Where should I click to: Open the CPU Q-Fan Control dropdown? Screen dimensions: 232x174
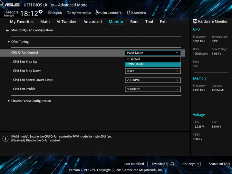tap(153, 53)
